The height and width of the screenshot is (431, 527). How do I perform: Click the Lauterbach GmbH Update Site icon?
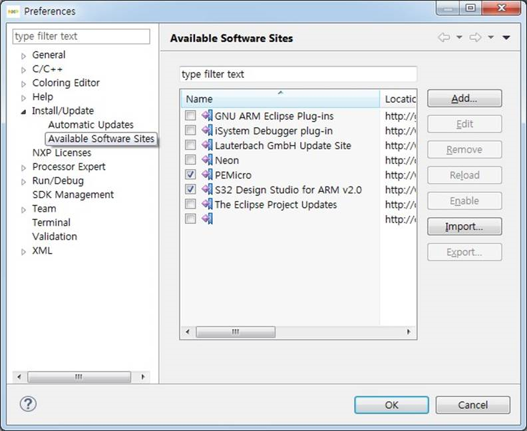tap(207, 145)
